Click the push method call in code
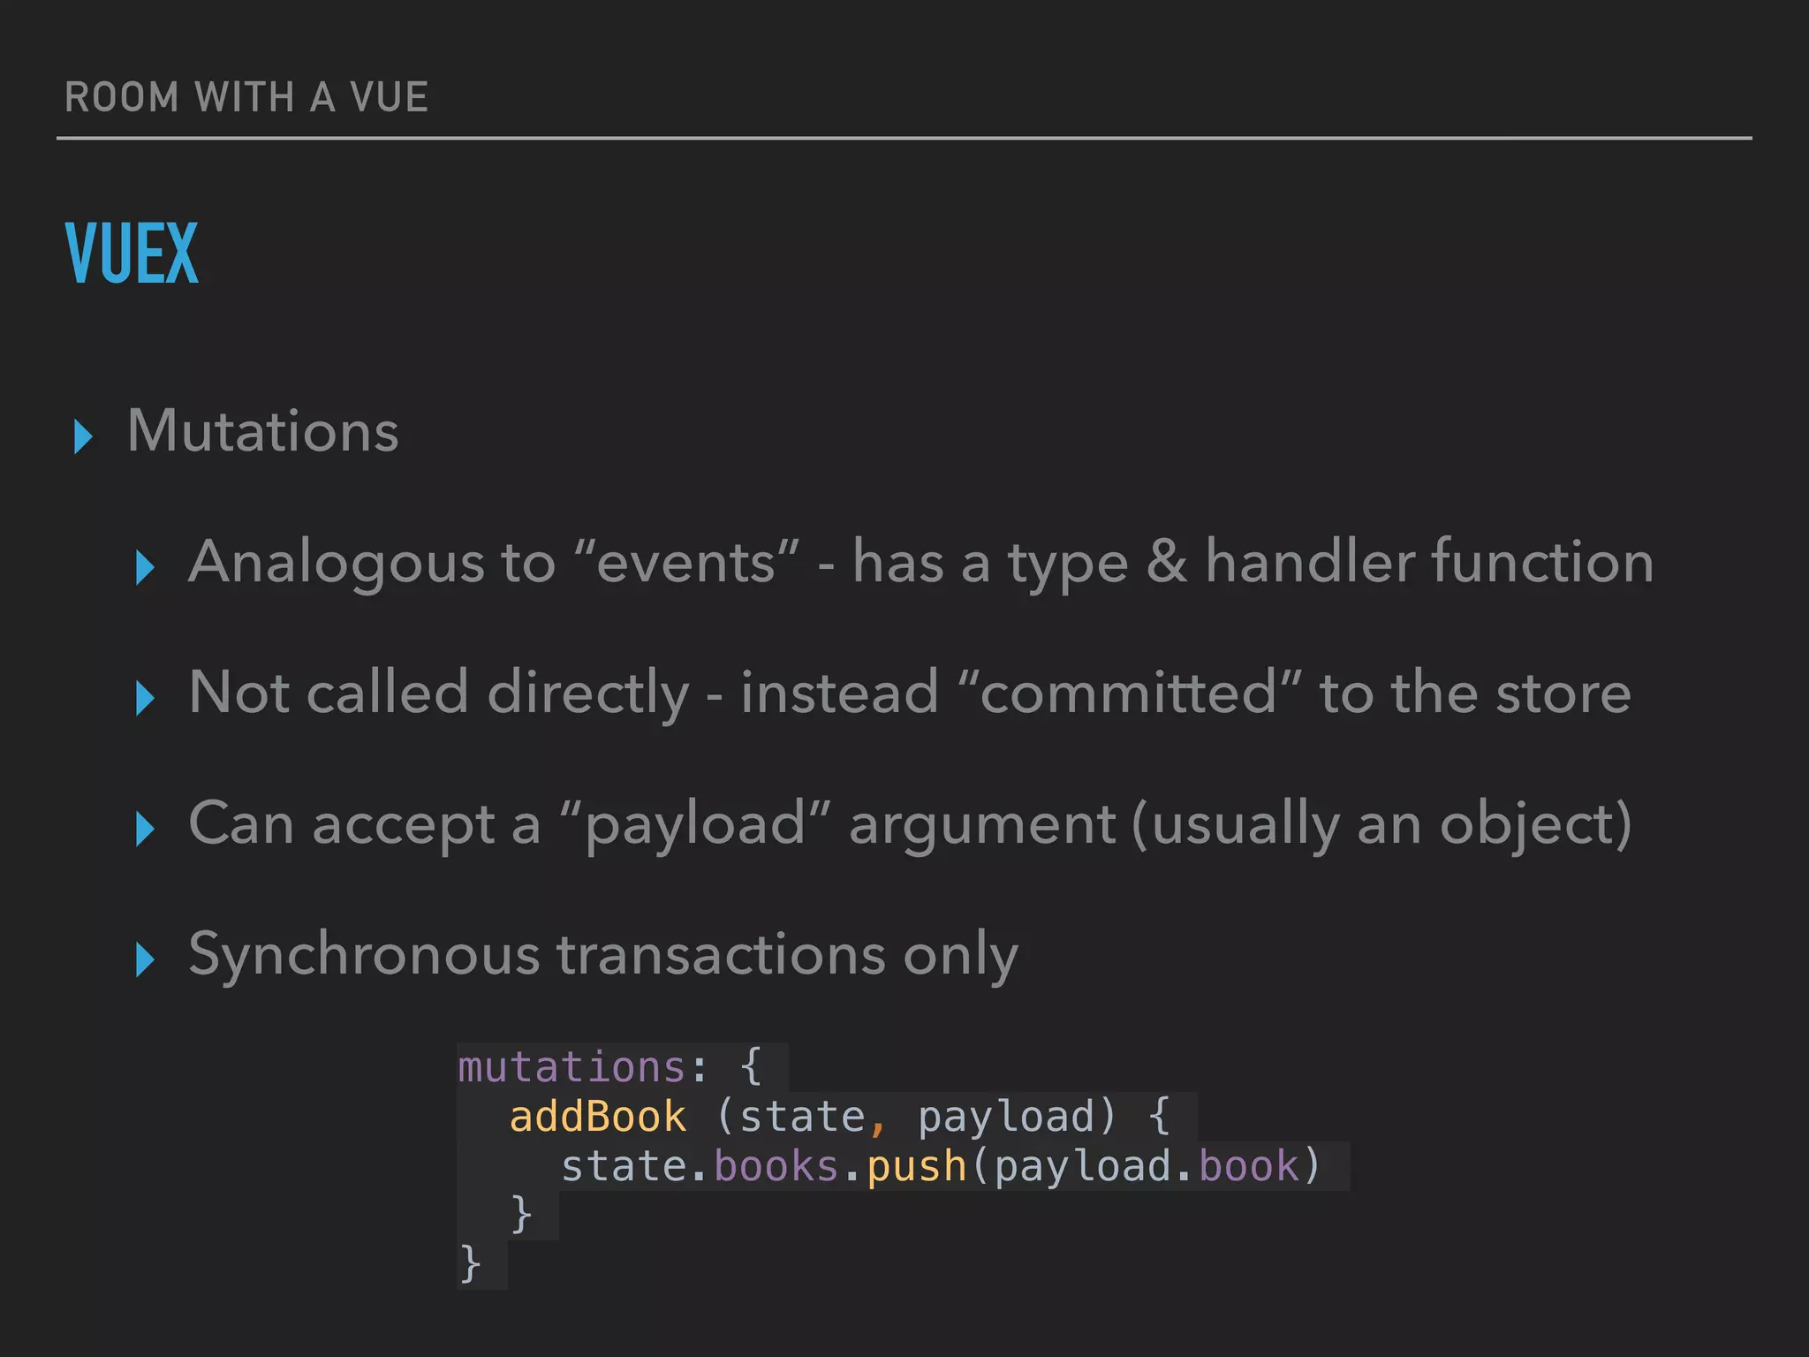 [x=916, y=1166]
